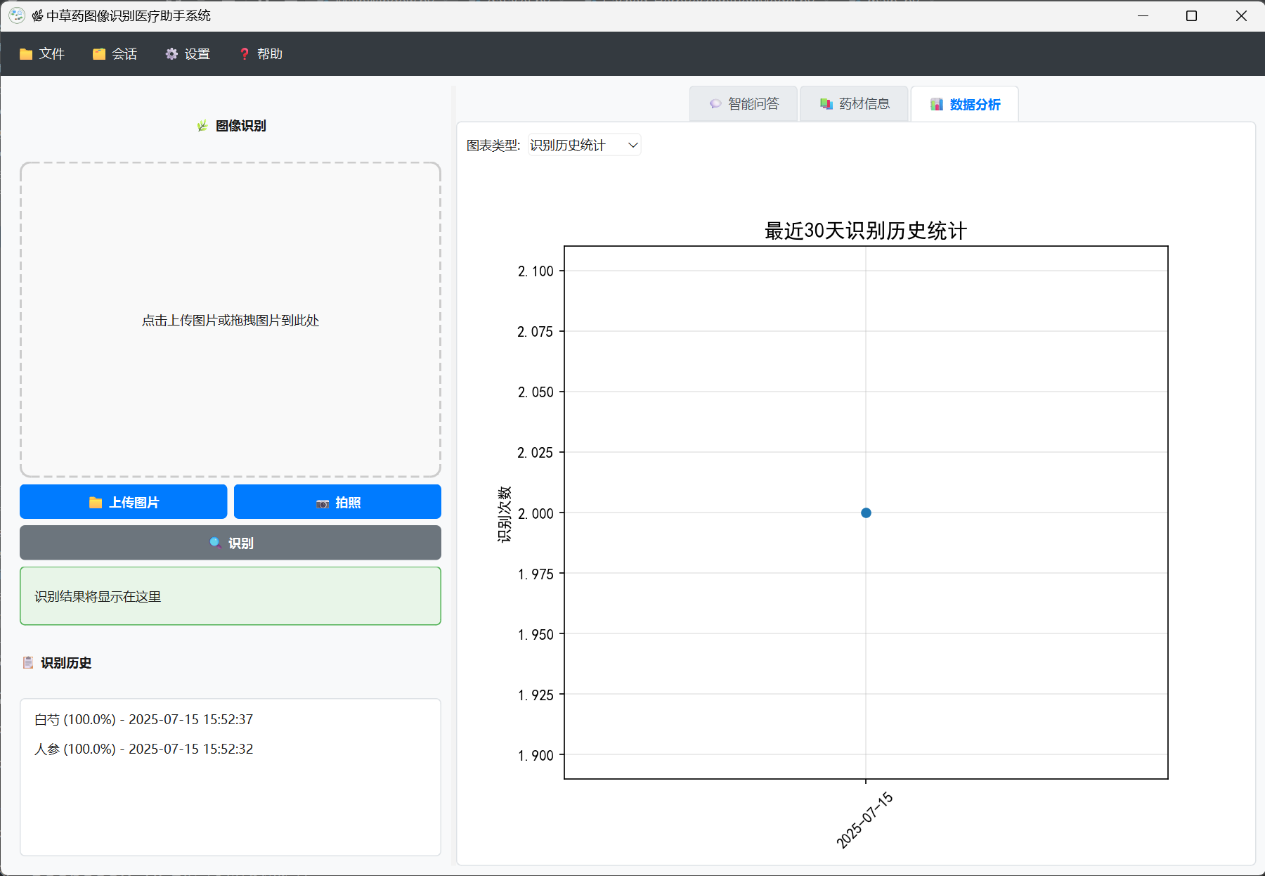This screenshot has width=1265, height=876.
Task: Maximize the application window
Action: pos(1191,15)
